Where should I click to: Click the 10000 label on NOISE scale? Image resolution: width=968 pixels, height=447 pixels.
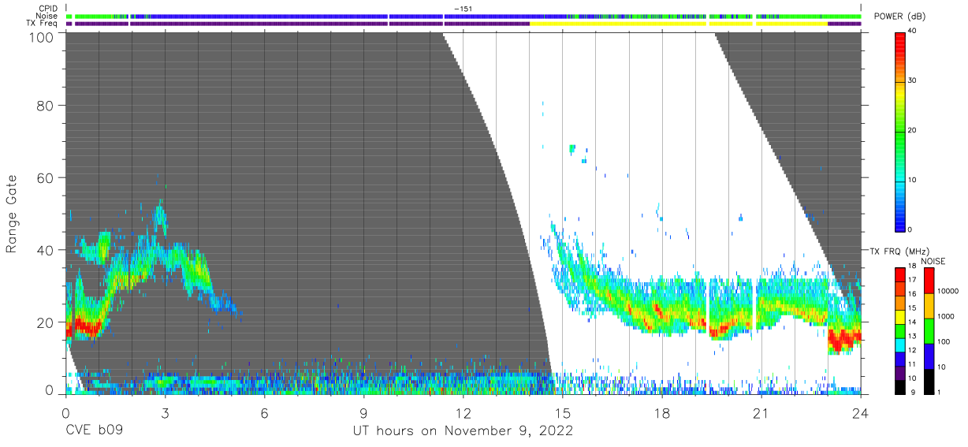(x=947, y=292)
